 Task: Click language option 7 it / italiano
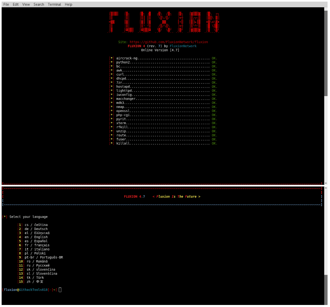point(34,249)
